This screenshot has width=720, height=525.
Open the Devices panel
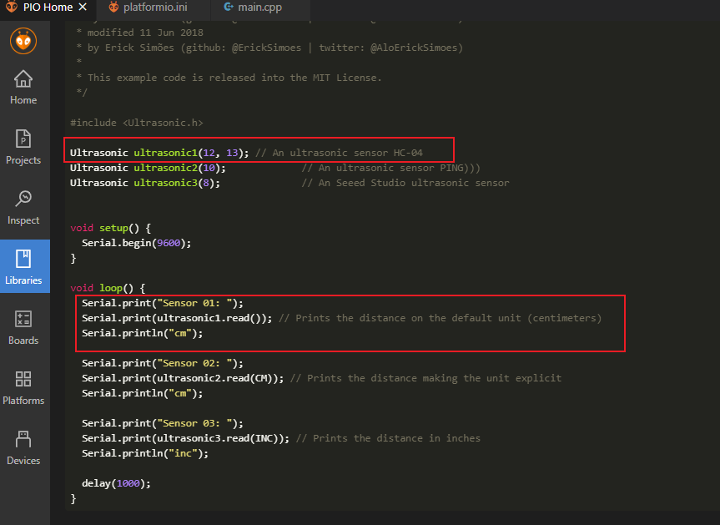tap(23, 449)
